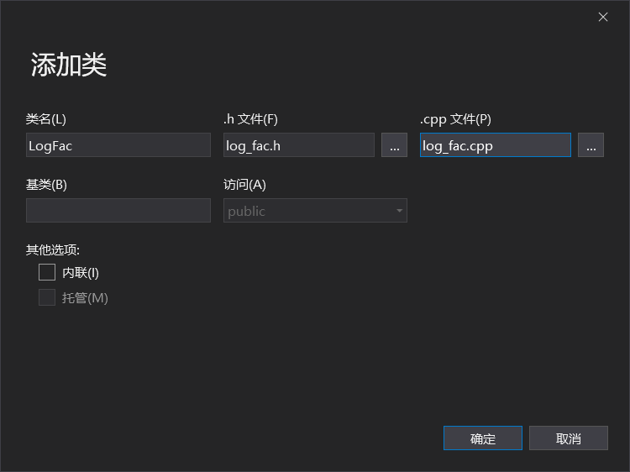Enable the 内联(I) checkbox

point(47,272)
